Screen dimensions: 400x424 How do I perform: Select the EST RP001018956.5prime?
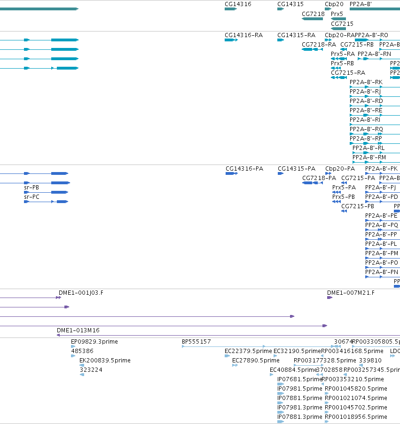click(356, 417)
